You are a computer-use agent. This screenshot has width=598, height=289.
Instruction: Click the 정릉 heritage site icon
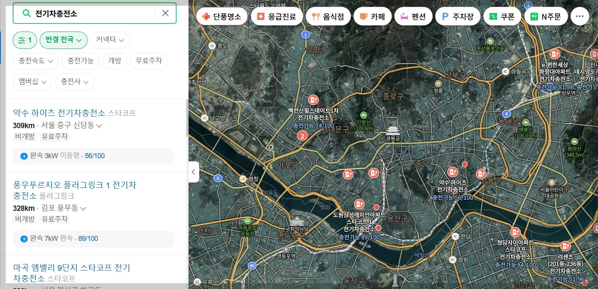coord(438,84)
